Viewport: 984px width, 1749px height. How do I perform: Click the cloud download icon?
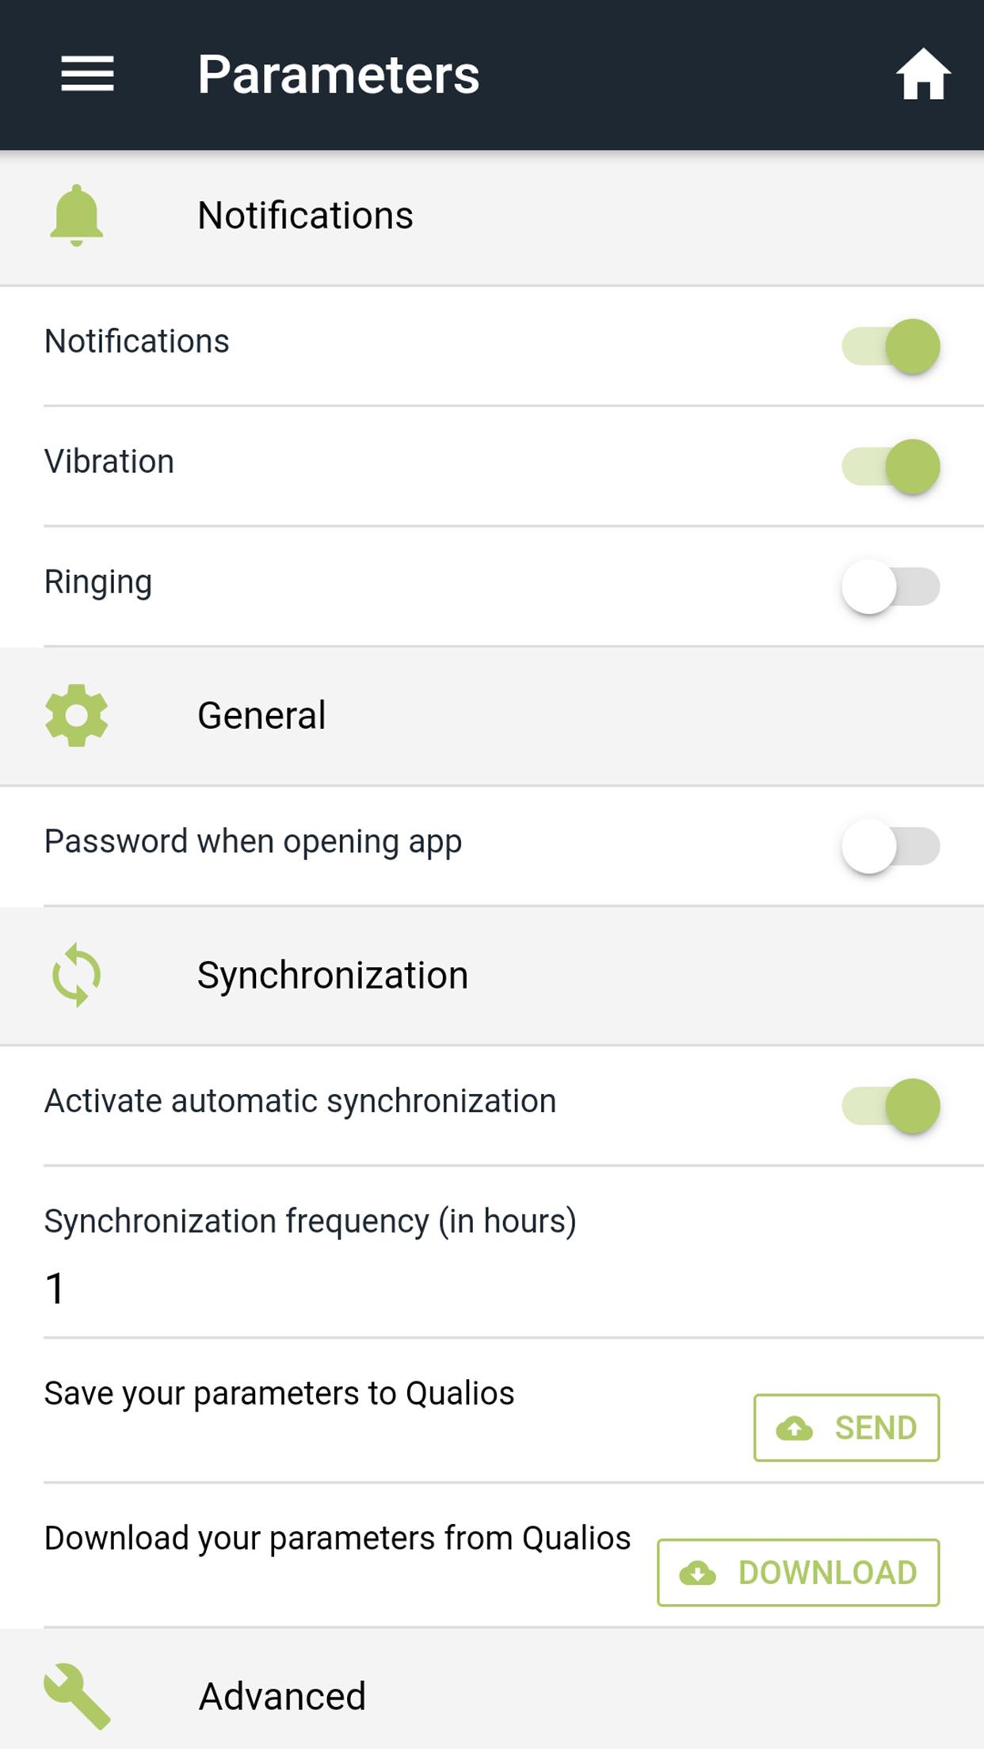coord(698,1573)
